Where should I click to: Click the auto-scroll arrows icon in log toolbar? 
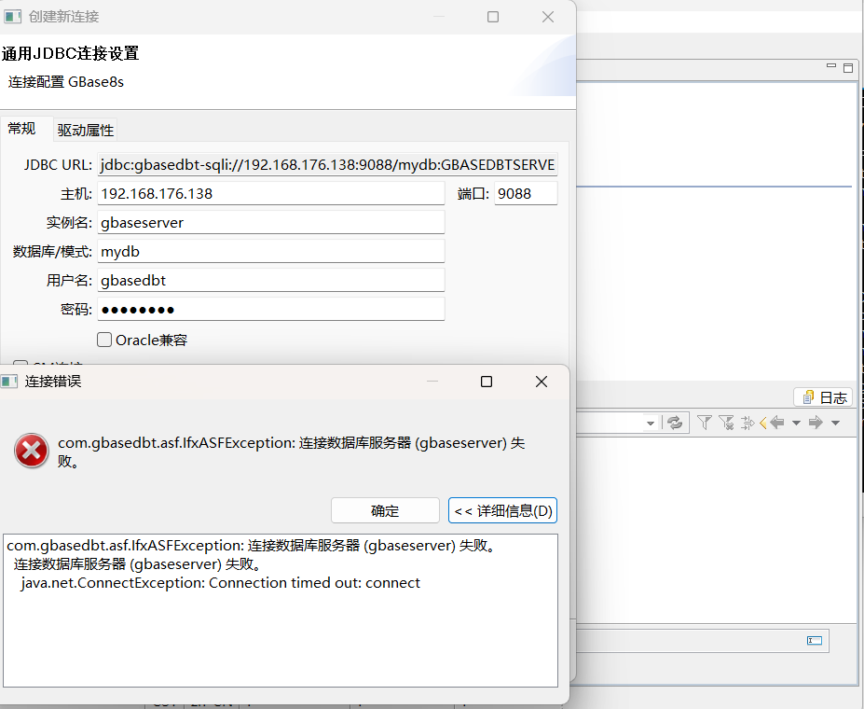coord(747,423)
